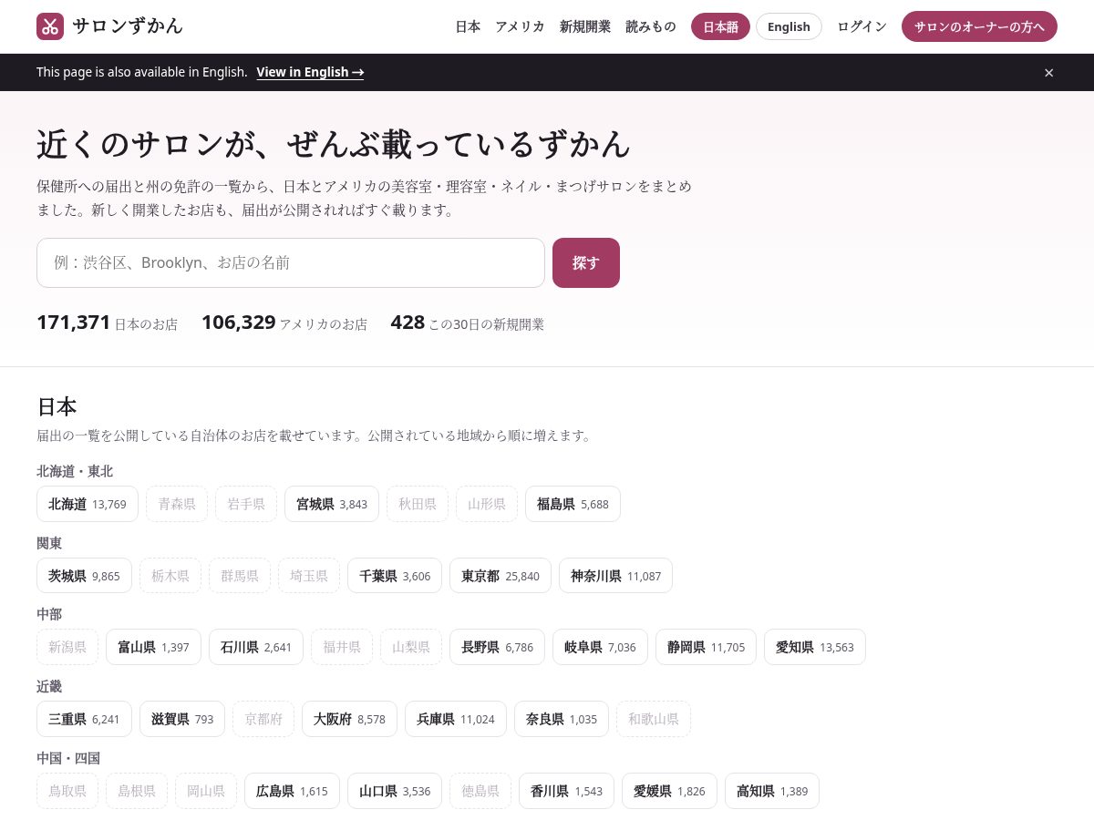Viewport: 1094px width, 820px height.
Task: Click the disabled 埼玉県 chip
Action: 309,576
